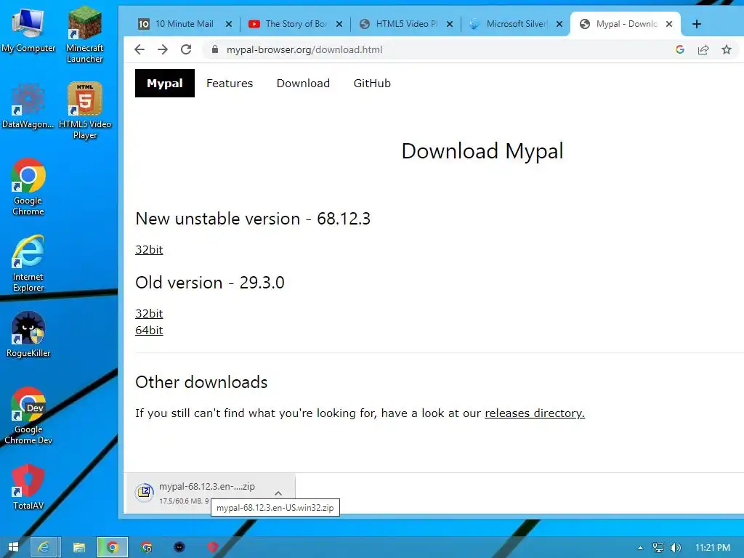Expand download item options chevron

click(278, 493)
